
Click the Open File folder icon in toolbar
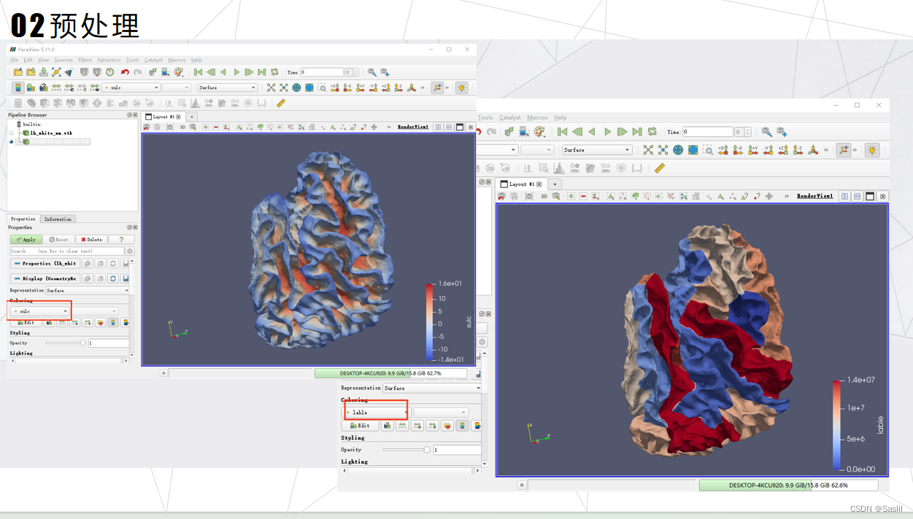pos(17,72)
